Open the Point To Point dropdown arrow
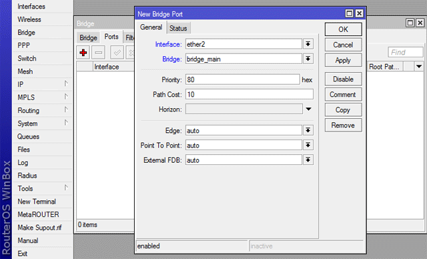This screenshot has width=427, height=259. (x=308, y=145)
